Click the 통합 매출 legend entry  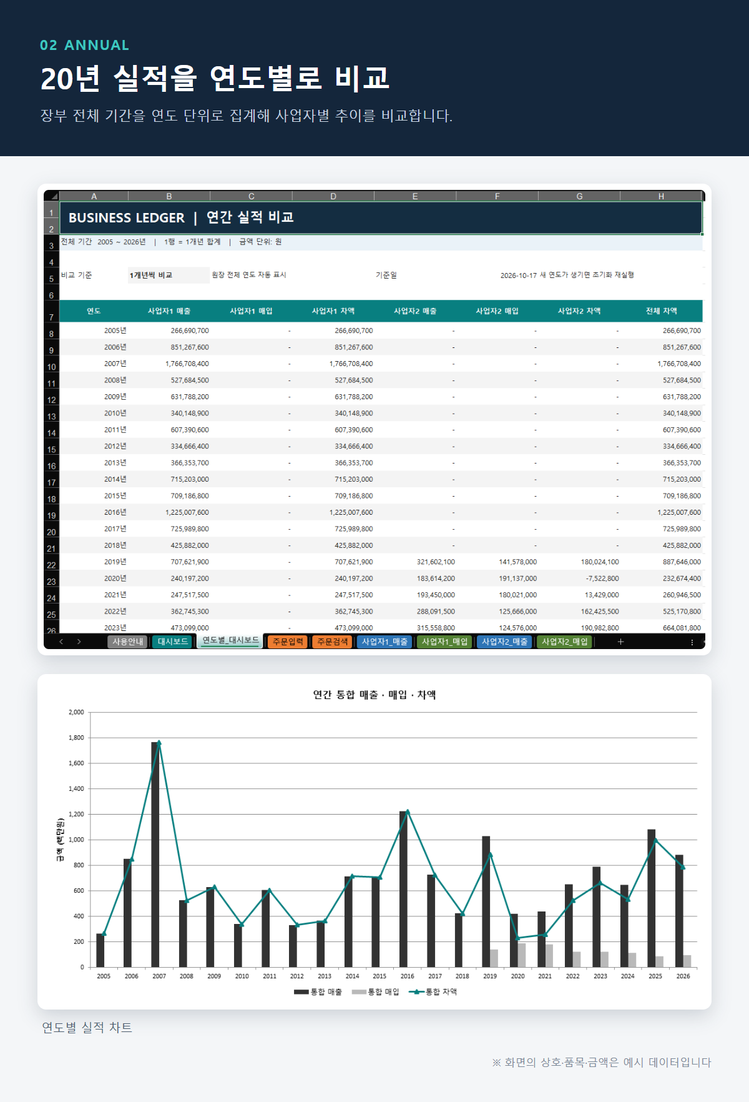tap(318, 991)
